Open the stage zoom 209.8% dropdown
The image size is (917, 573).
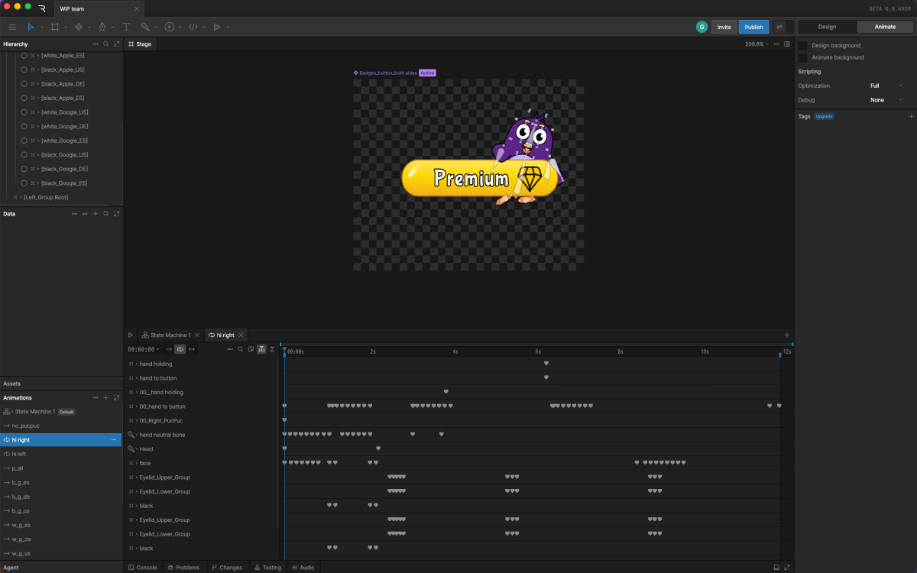[757, 44]
